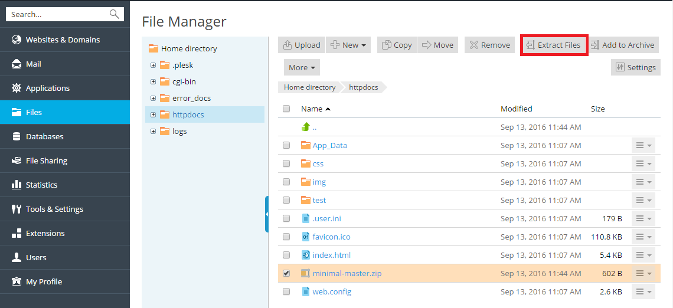Image resolution: width=673 pixels, height=308 pixels.
Task: Click the Upload toolbar icon
Action: tap(288, 45)
